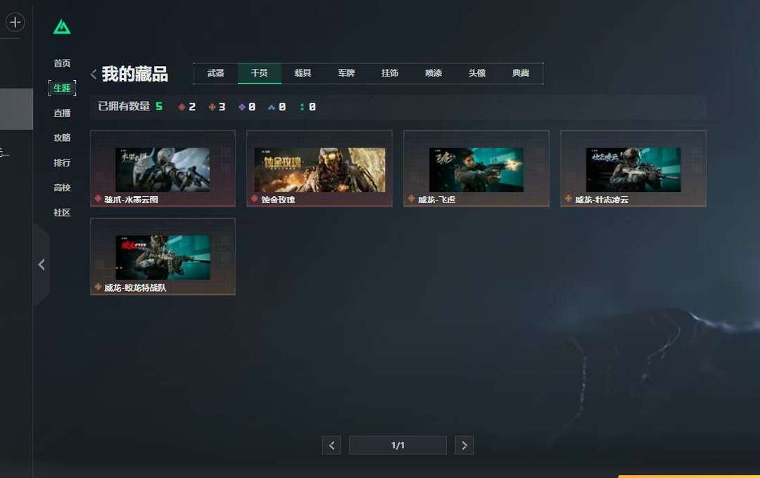760x478 pixels.
Task: Go to previous page with left arrow
Action: 331,446
